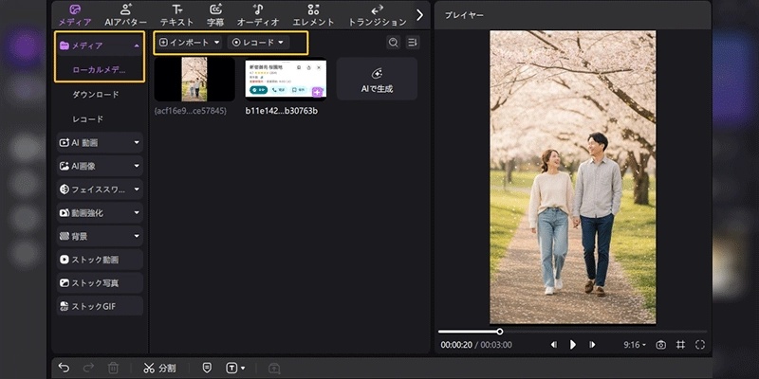Open the メディア tab in top toolbar
Viewport: 759px width, 379px height.
coord(75,15)
